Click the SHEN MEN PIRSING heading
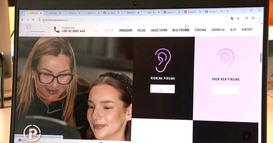273x143 pixels. (226, 79)
